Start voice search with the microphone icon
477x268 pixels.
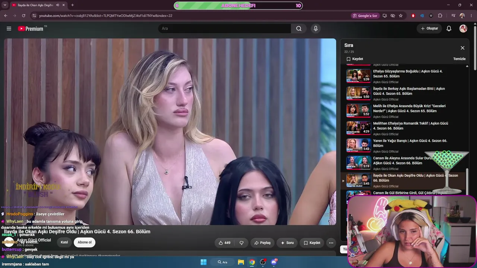click(x=316, y=29)
